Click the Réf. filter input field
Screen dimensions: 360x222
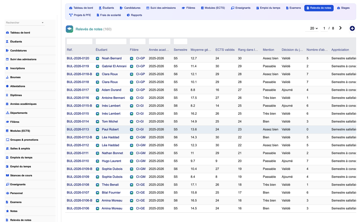click(x=79, y=42)
